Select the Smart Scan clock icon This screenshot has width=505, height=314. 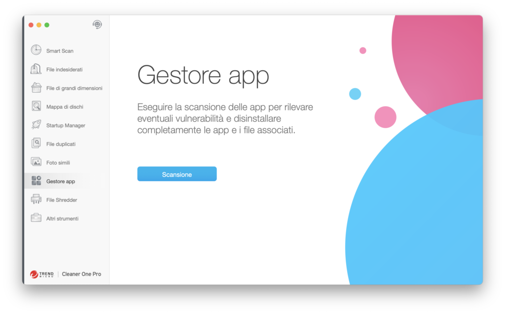click(35, 50)
